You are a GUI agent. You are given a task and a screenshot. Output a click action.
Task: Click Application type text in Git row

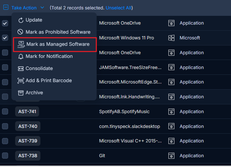tap(192, 156)
